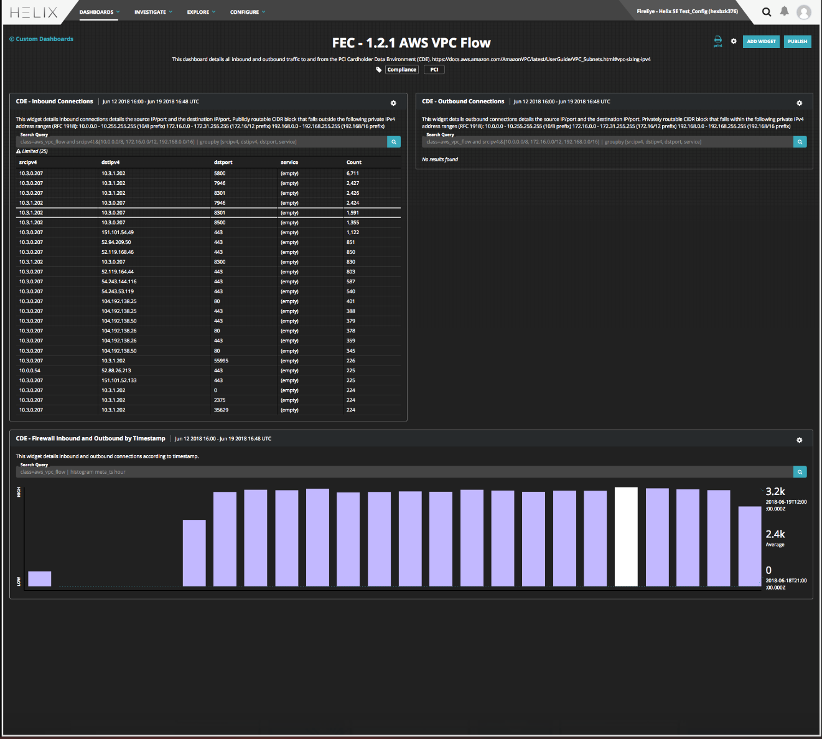Click count 6,711 in the table

tap(353, 174)
